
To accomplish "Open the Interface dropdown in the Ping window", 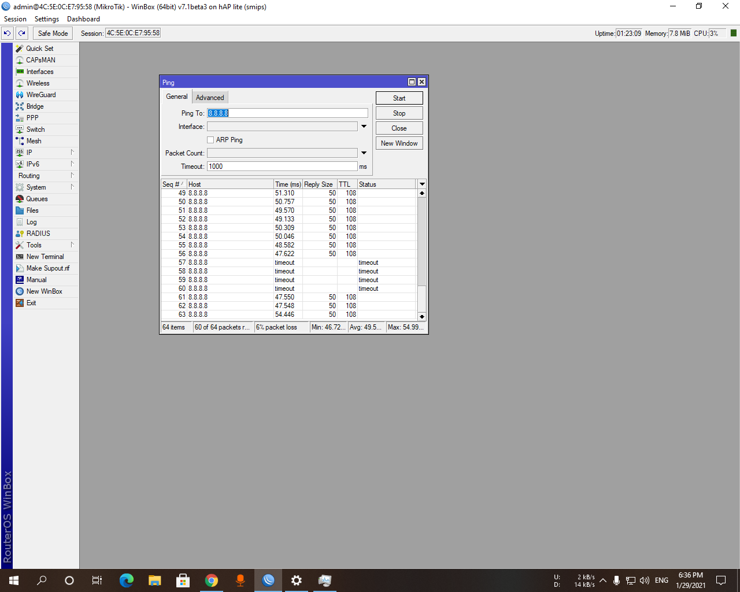I will pos(364,126).
